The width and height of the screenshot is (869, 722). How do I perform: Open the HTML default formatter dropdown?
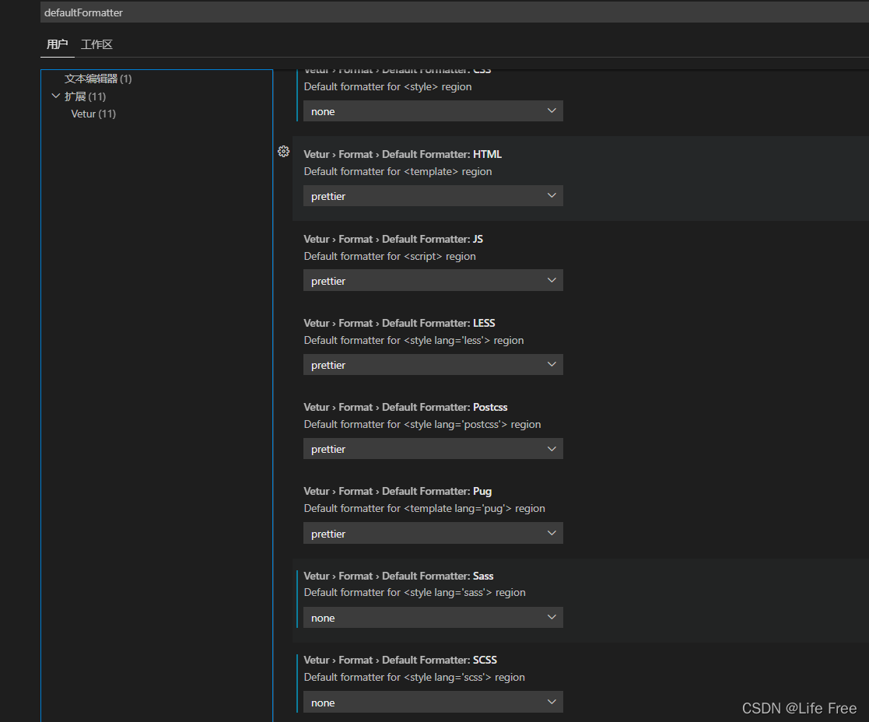433,195
